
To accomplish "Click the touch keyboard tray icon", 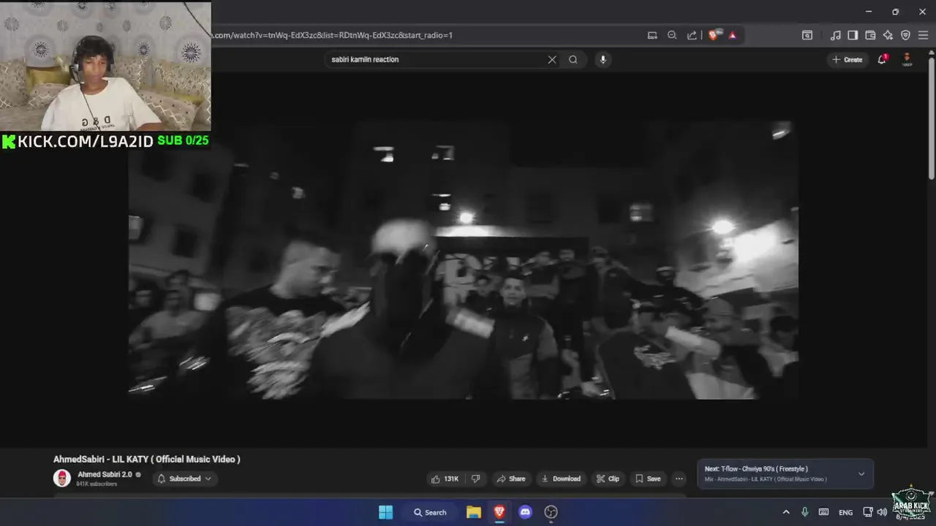I will 823,512.
